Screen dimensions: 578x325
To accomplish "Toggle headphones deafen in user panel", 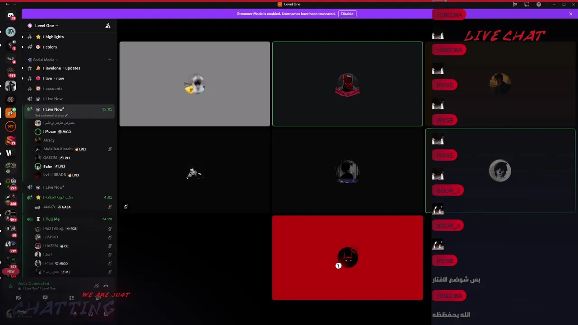I will coord(90,314).
